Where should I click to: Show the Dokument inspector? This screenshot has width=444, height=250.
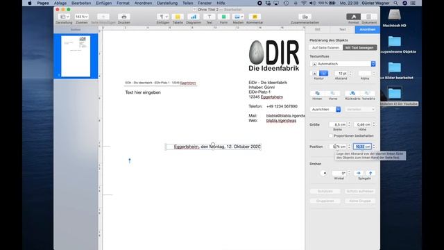pos(369,17)
